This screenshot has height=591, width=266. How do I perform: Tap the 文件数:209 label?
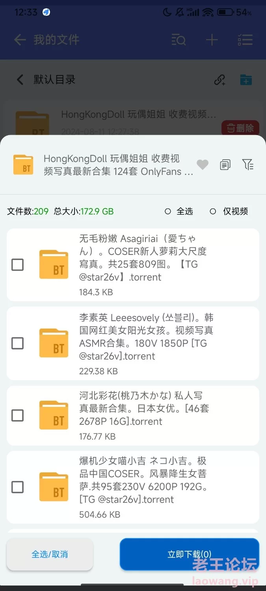28,212
